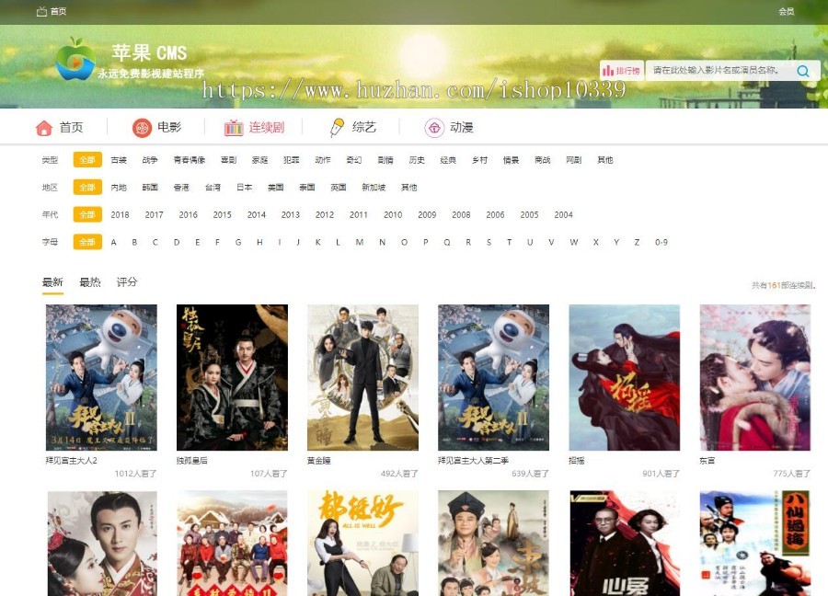This screenshot has height=596, width=828.
Task: Click the 苹果CMS apple logo
Action: click(75, 59)
